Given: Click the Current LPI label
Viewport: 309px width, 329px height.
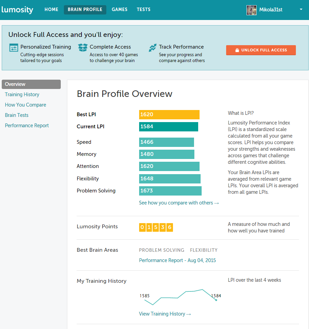Looking at the screenshot, I should click(90, 127).
